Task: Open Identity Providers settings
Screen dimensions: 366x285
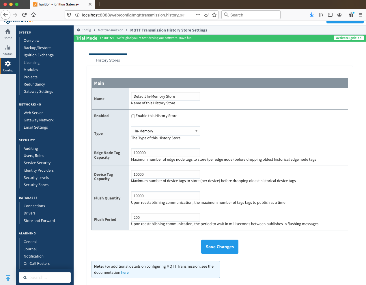Action: point(39,170)
